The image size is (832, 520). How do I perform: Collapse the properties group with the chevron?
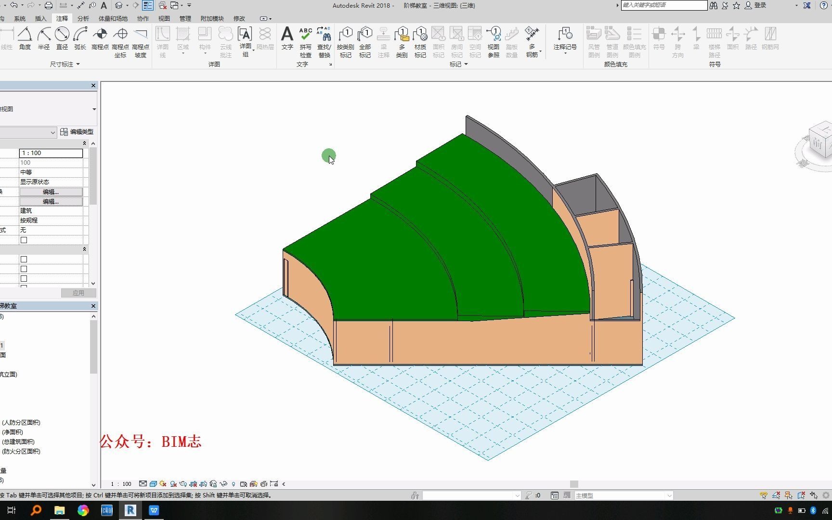[84, 143]
